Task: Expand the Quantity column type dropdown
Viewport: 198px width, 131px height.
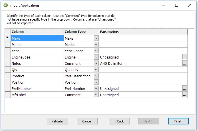Action: click(96, 70)
